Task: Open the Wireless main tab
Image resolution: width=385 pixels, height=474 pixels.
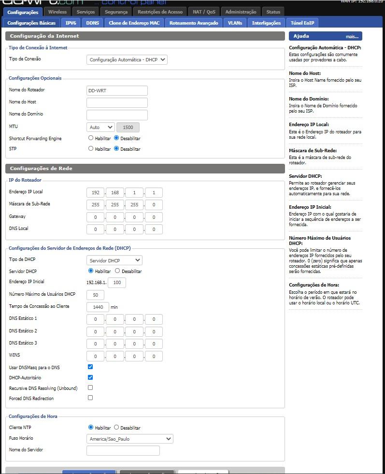Action: 57,12
